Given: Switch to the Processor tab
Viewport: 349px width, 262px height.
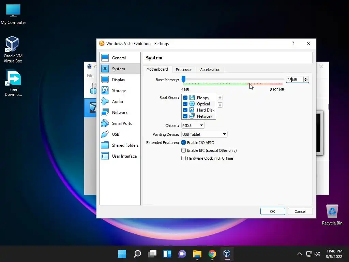Looking at the screenshot, I should tap(184, 70).
